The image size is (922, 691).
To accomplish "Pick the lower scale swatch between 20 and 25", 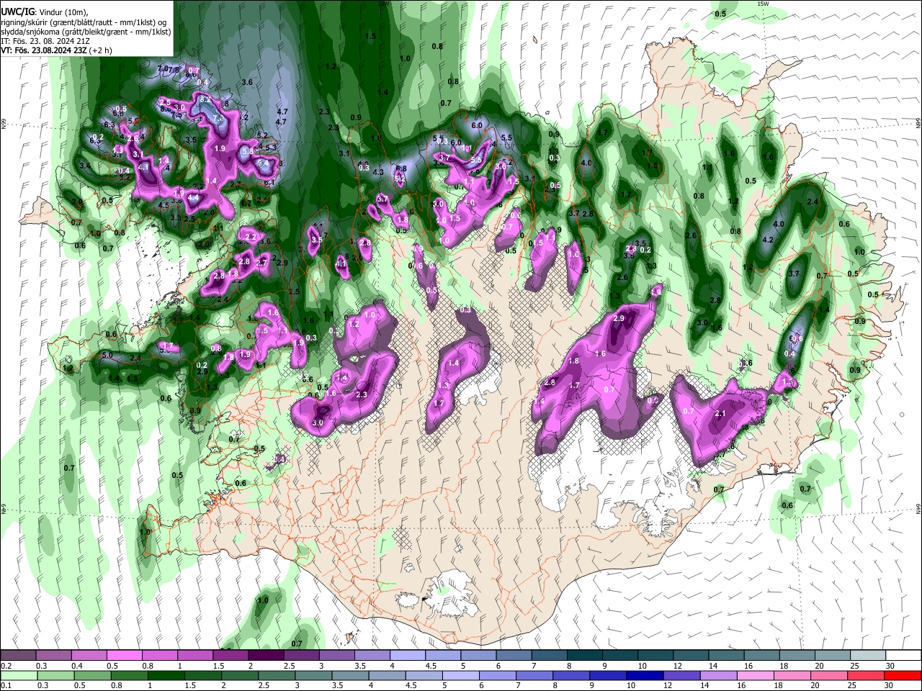I will tap(828, 675).
